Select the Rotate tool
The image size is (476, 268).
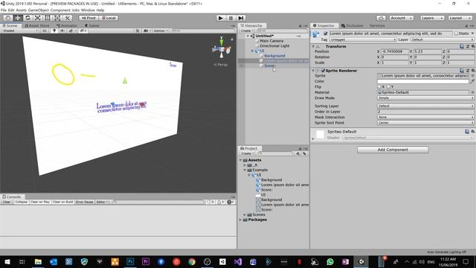[x=28, y=18]
